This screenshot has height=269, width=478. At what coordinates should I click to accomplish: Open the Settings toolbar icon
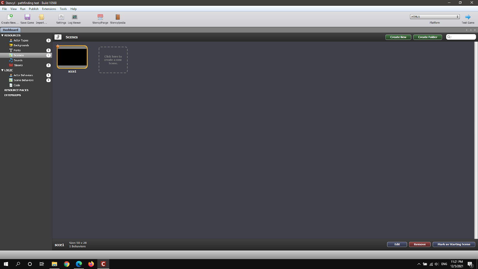click(61, 17)
